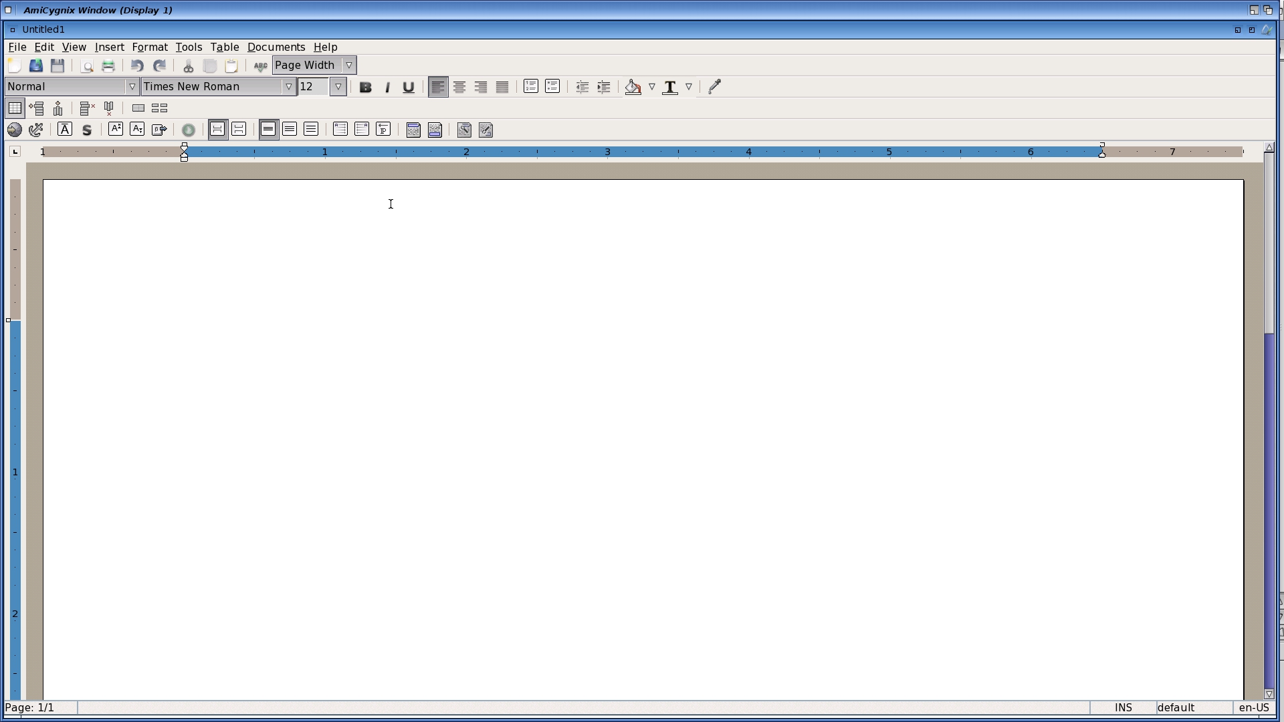Viewport: 1284px width, 722px height.
Task: Insert a bookmark using the anchor icon
Action: [x=36, y=130]
